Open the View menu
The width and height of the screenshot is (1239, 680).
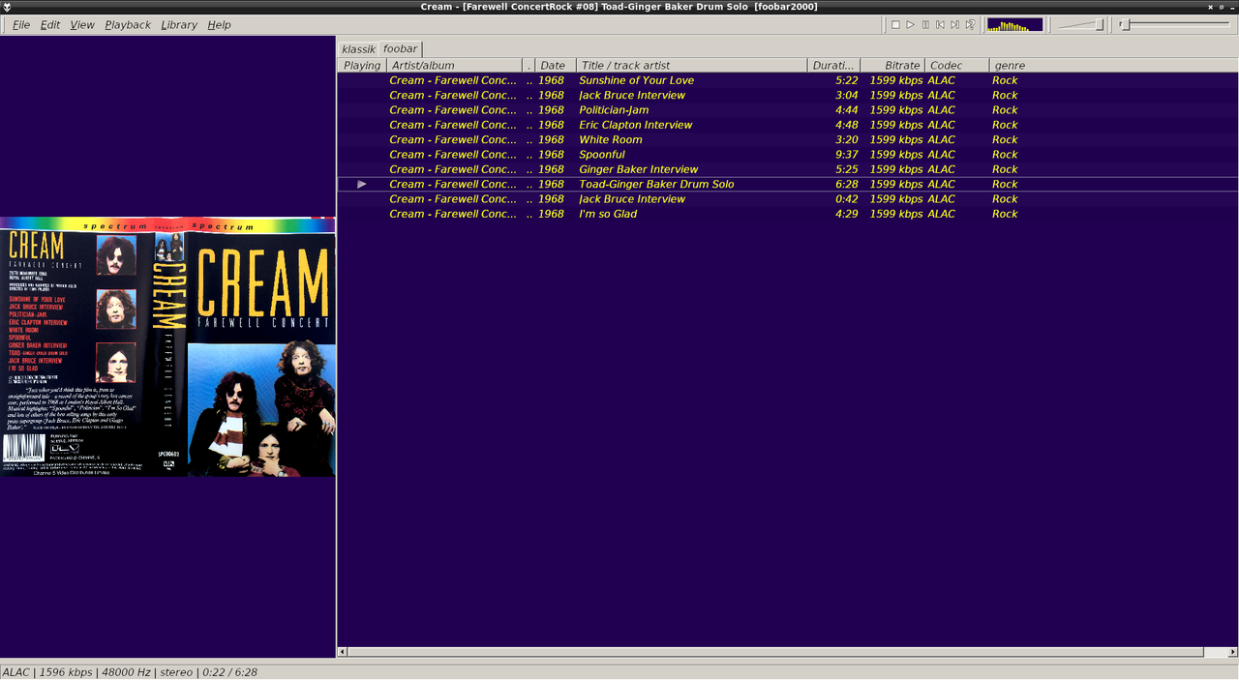point(82,24)
